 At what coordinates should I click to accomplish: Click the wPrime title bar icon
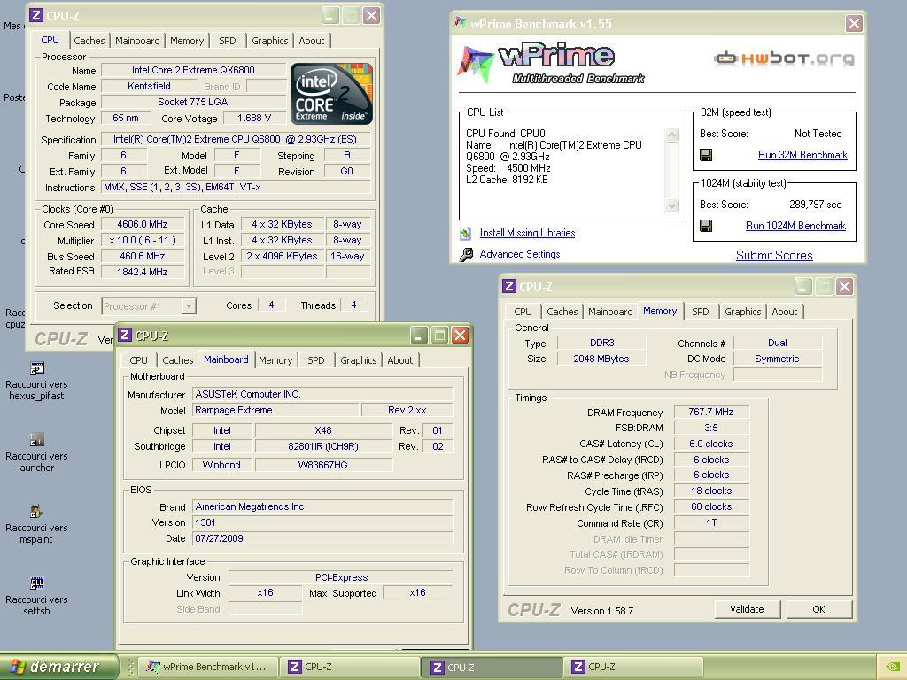point(461,23)
